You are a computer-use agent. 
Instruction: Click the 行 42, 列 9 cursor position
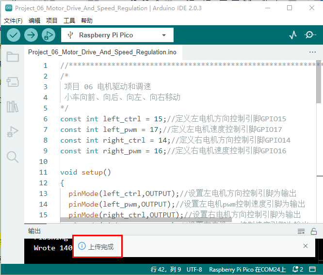coord(166,270)
